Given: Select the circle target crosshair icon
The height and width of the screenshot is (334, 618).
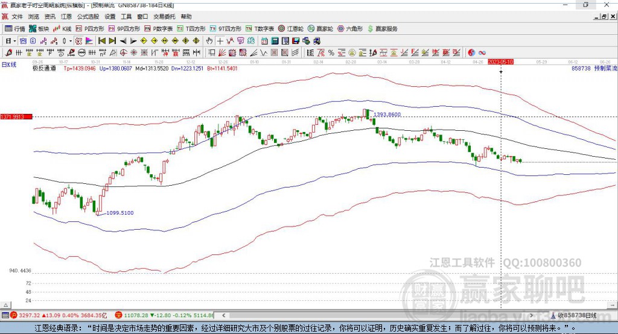Looking at the screenshot, I should (123, 53).
